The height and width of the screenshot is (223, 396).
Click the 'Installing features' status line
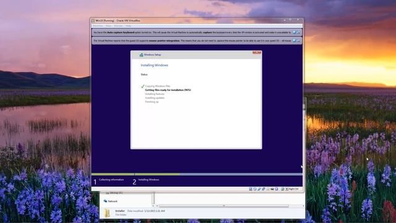point(155,94)
